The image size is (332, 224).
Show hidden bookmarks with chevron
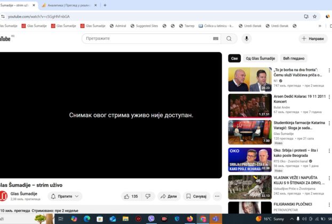click(x=320, y=26)
